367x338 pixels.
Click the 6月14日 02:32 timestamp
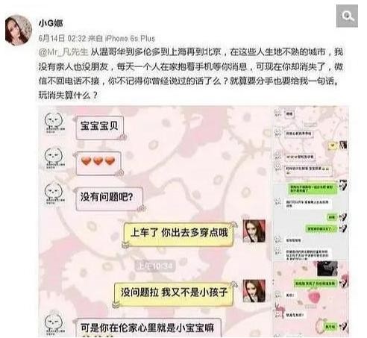coord(62,38)
